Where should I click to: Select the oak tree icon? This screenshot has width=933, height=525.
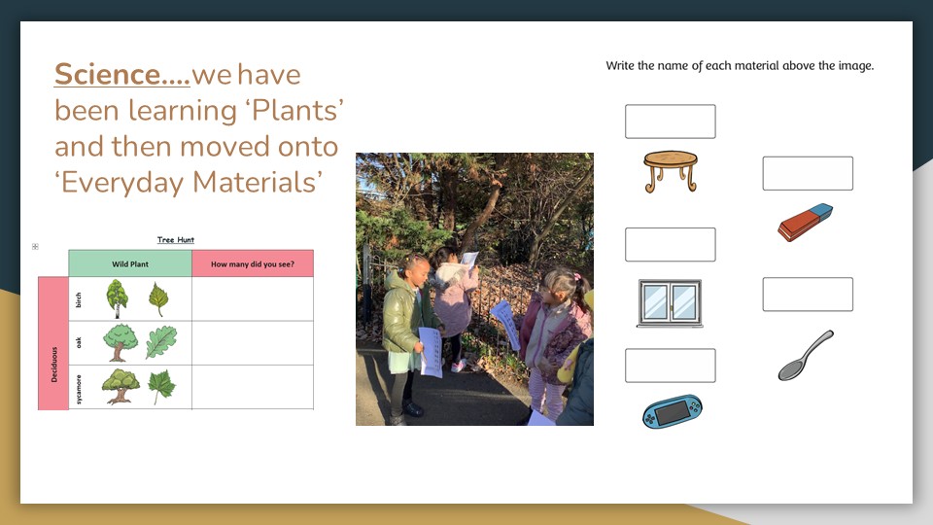[x=119, y=342]
